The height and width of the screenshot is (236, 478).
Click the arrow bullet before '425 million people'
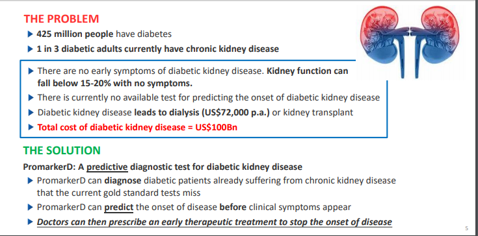click(x=30, y=34)
